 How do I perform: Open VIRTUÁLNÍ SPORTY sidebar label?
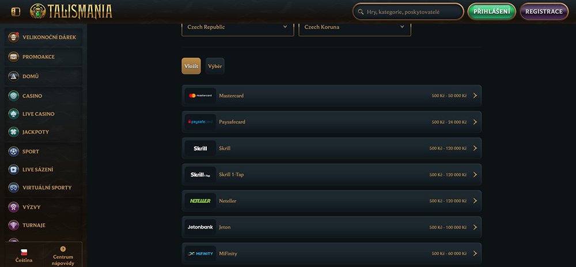pos(47,187)
